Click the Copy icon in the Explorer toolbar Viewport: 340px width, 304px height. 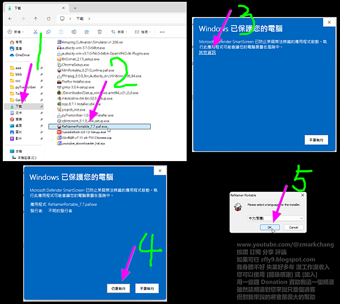(x=48, y=32)
